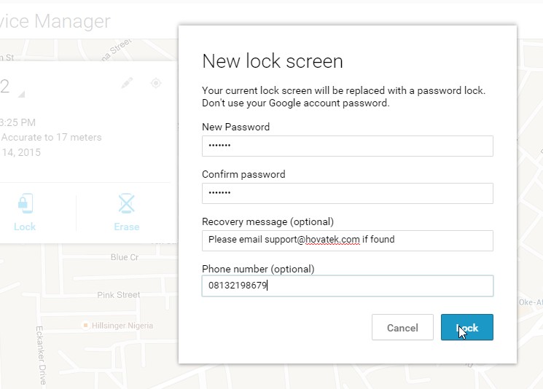Click the Pink Street map label

coord(119,295)
